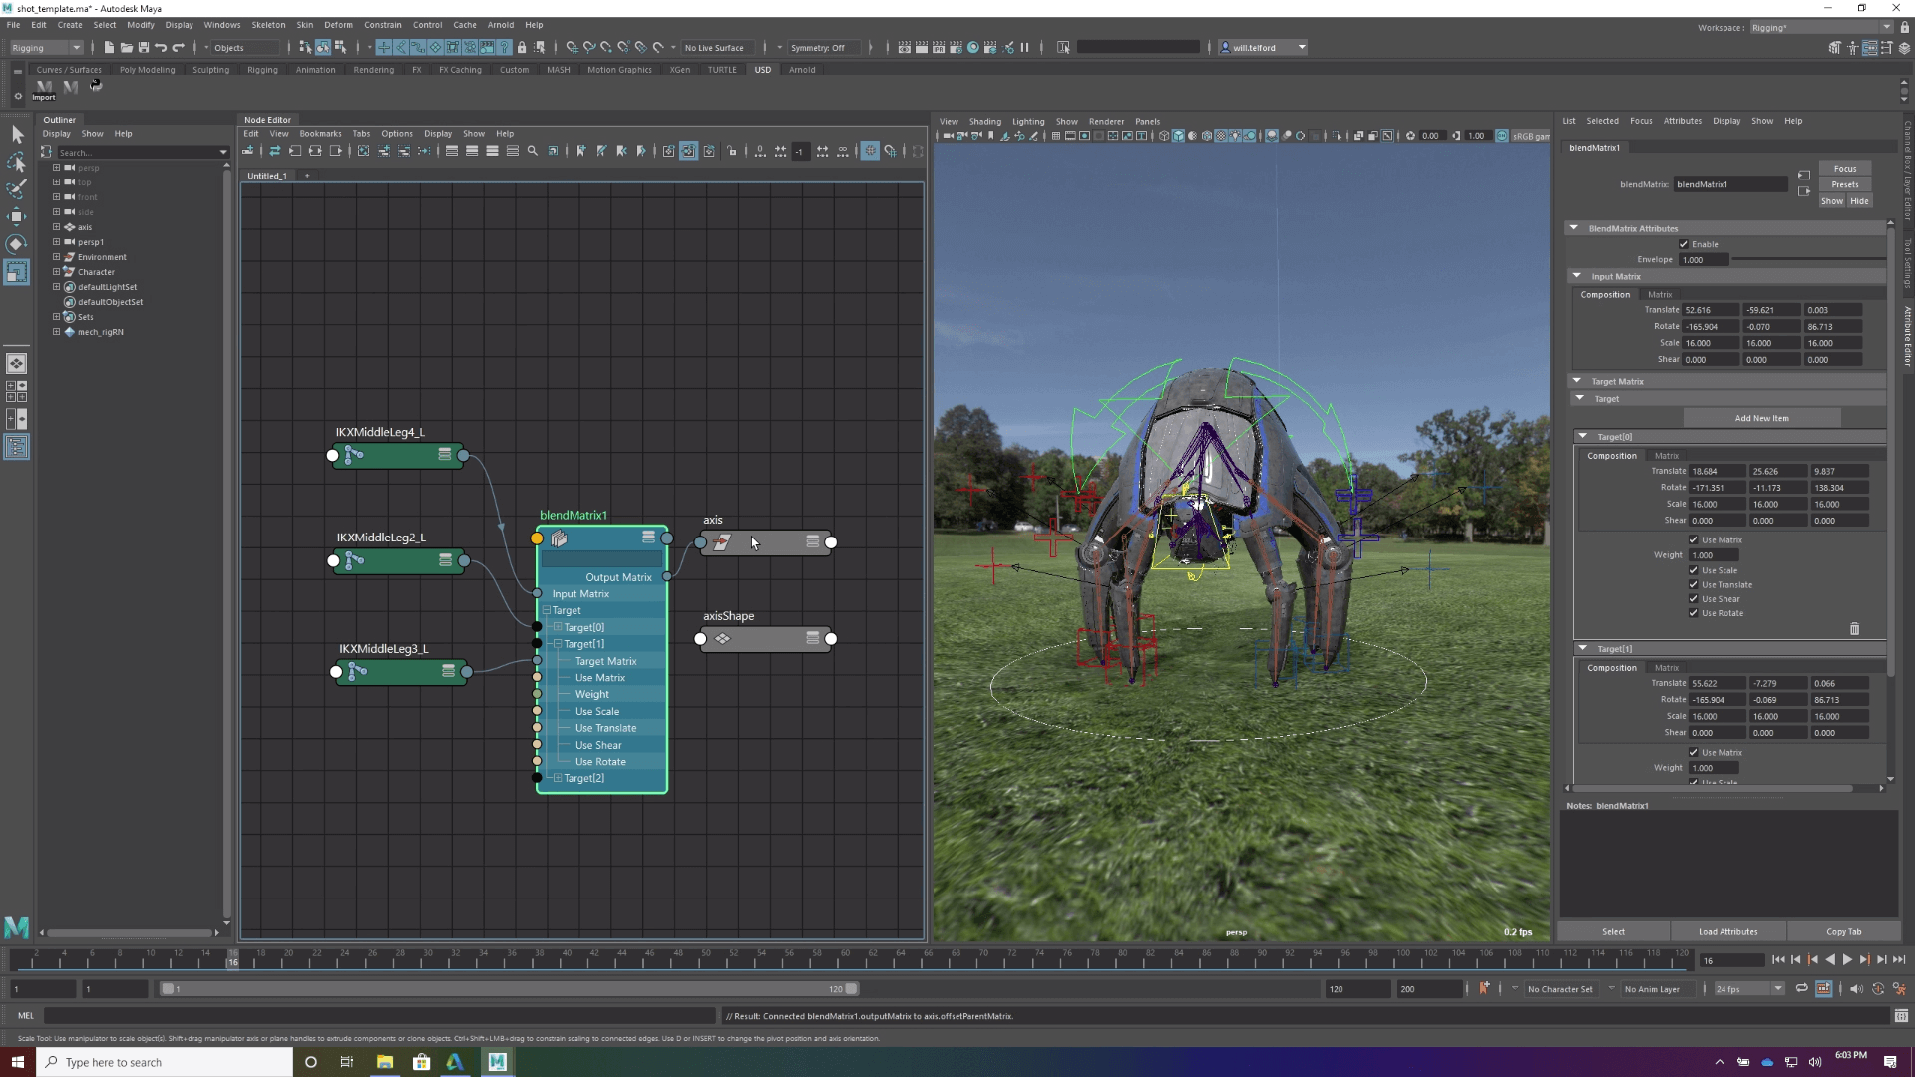Click the Copy Tab button

tap(1843, 932)
